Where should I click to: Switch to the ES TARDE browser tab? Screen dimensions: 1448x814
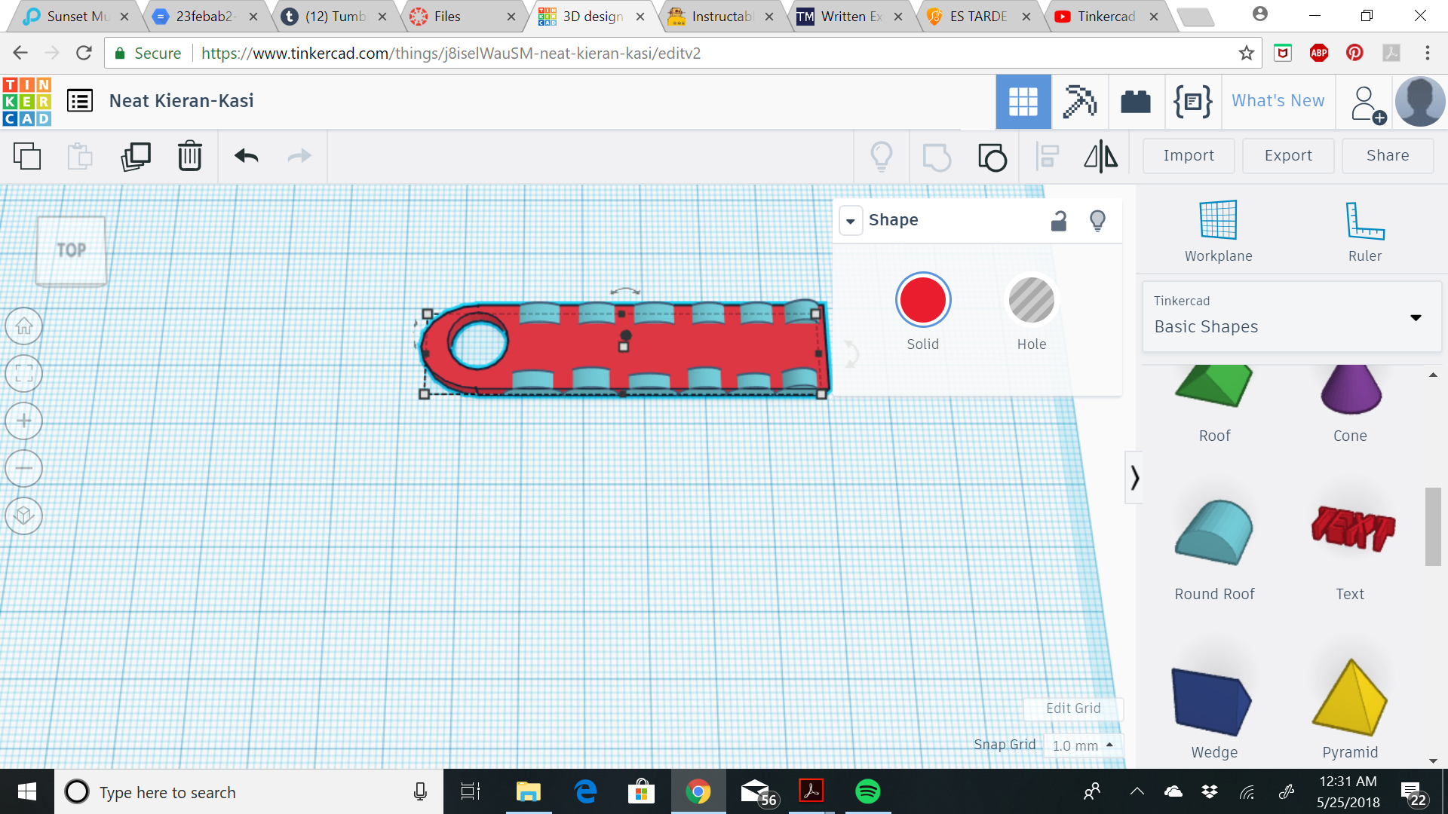[978, 17]
